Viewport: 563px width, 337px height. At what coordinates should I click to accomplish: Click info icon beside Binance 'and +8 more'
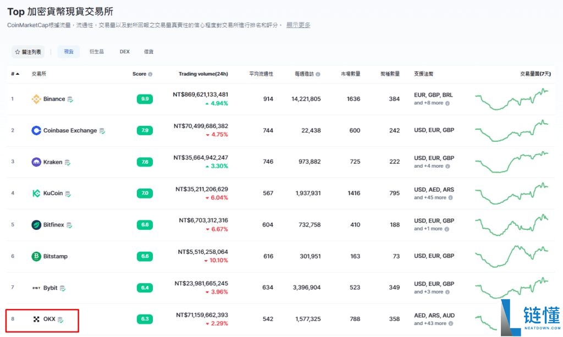(448, 103)
